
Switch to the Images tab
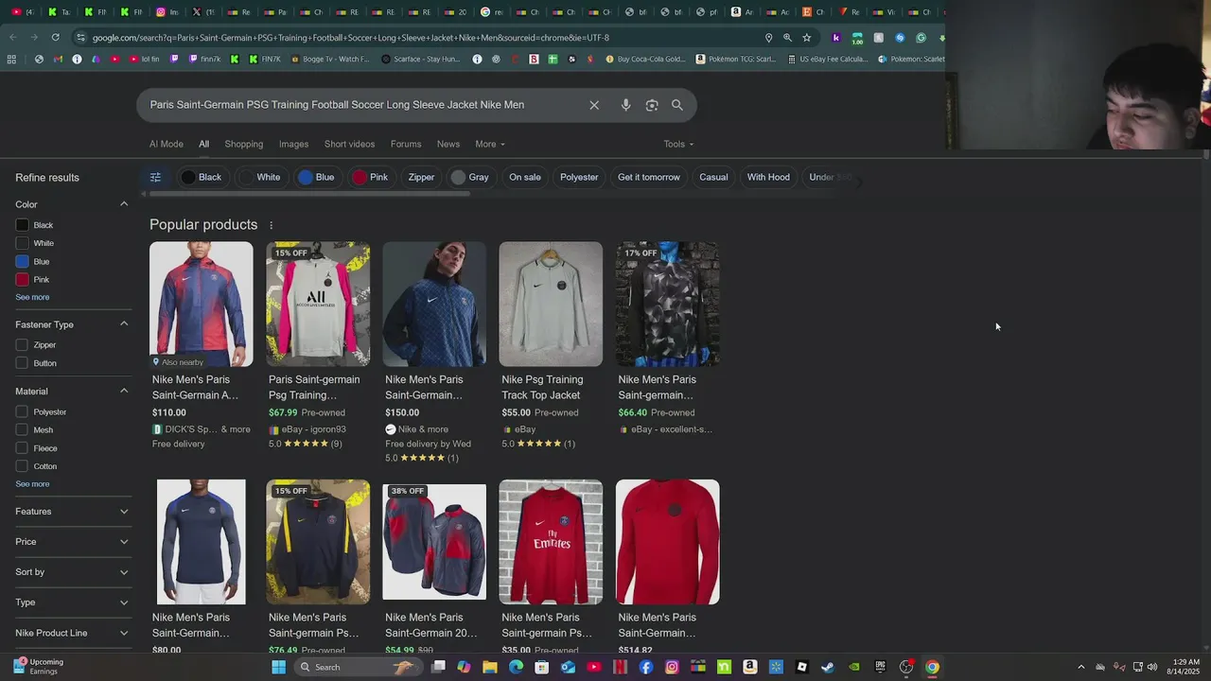(x=293, y=144)
